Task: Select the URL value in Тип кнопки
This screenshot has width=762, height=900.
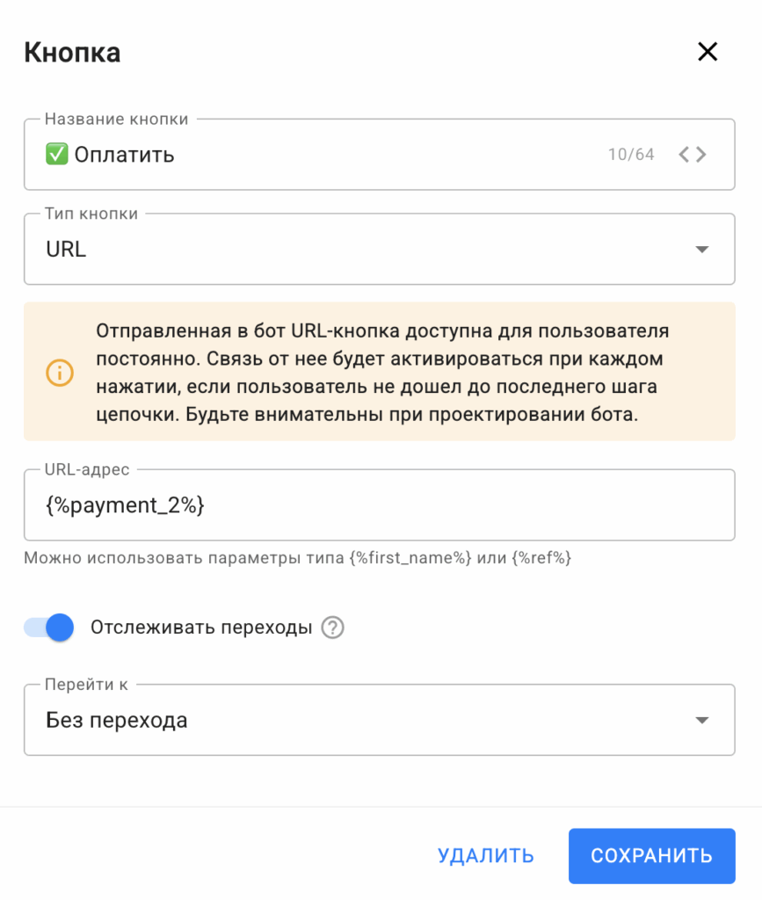Action: point(66,249)
